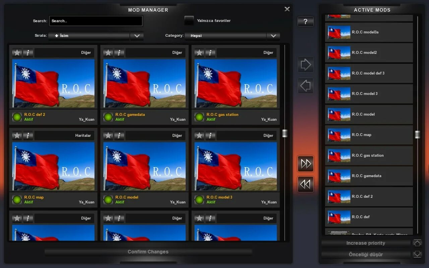Favorite the R.O.C model 3 mod

(x=199, y=136)
